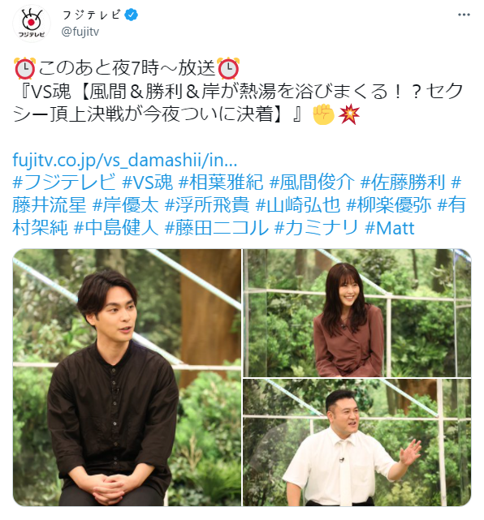Click the #山崎弘也 hashtag
Viewport: 484px width, 520px height.
[x=298, y=205]
